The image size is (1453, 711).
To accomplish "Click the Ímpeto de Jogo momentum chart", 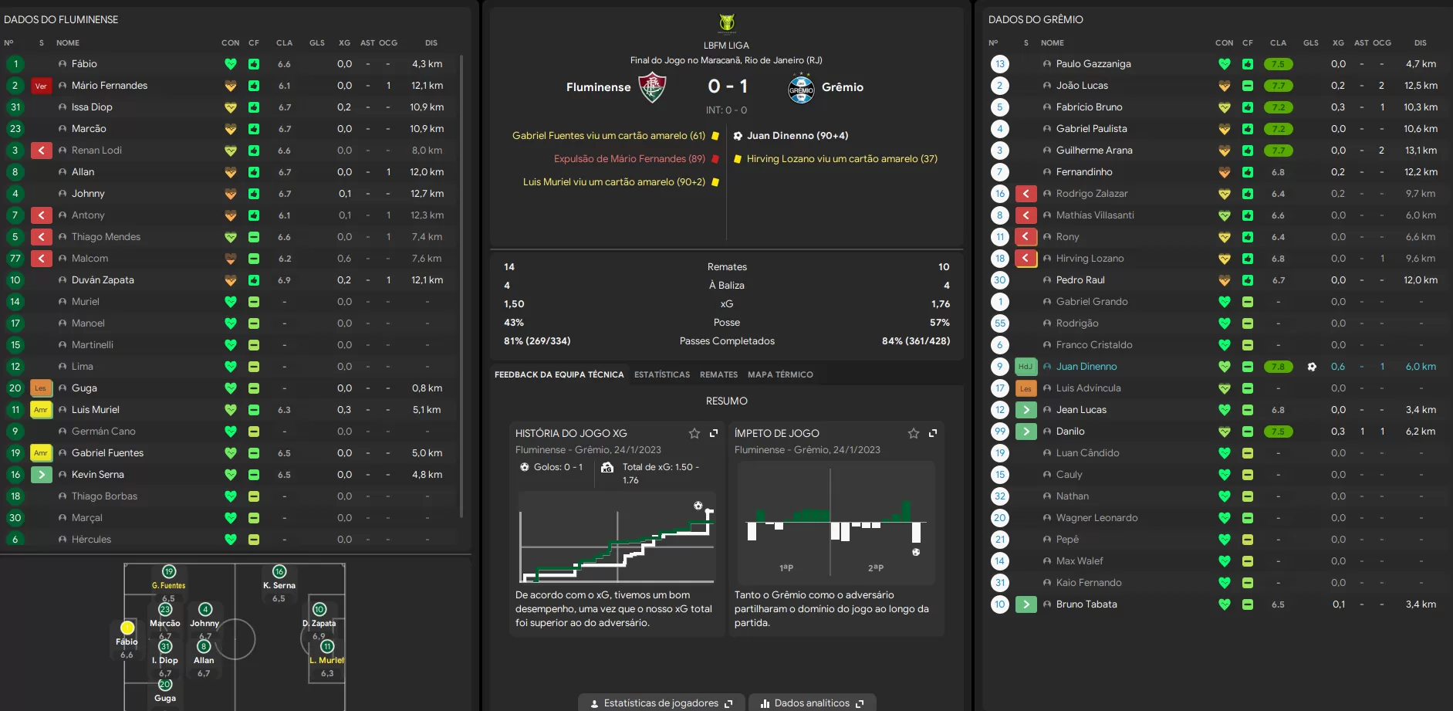I will [836, 523].
